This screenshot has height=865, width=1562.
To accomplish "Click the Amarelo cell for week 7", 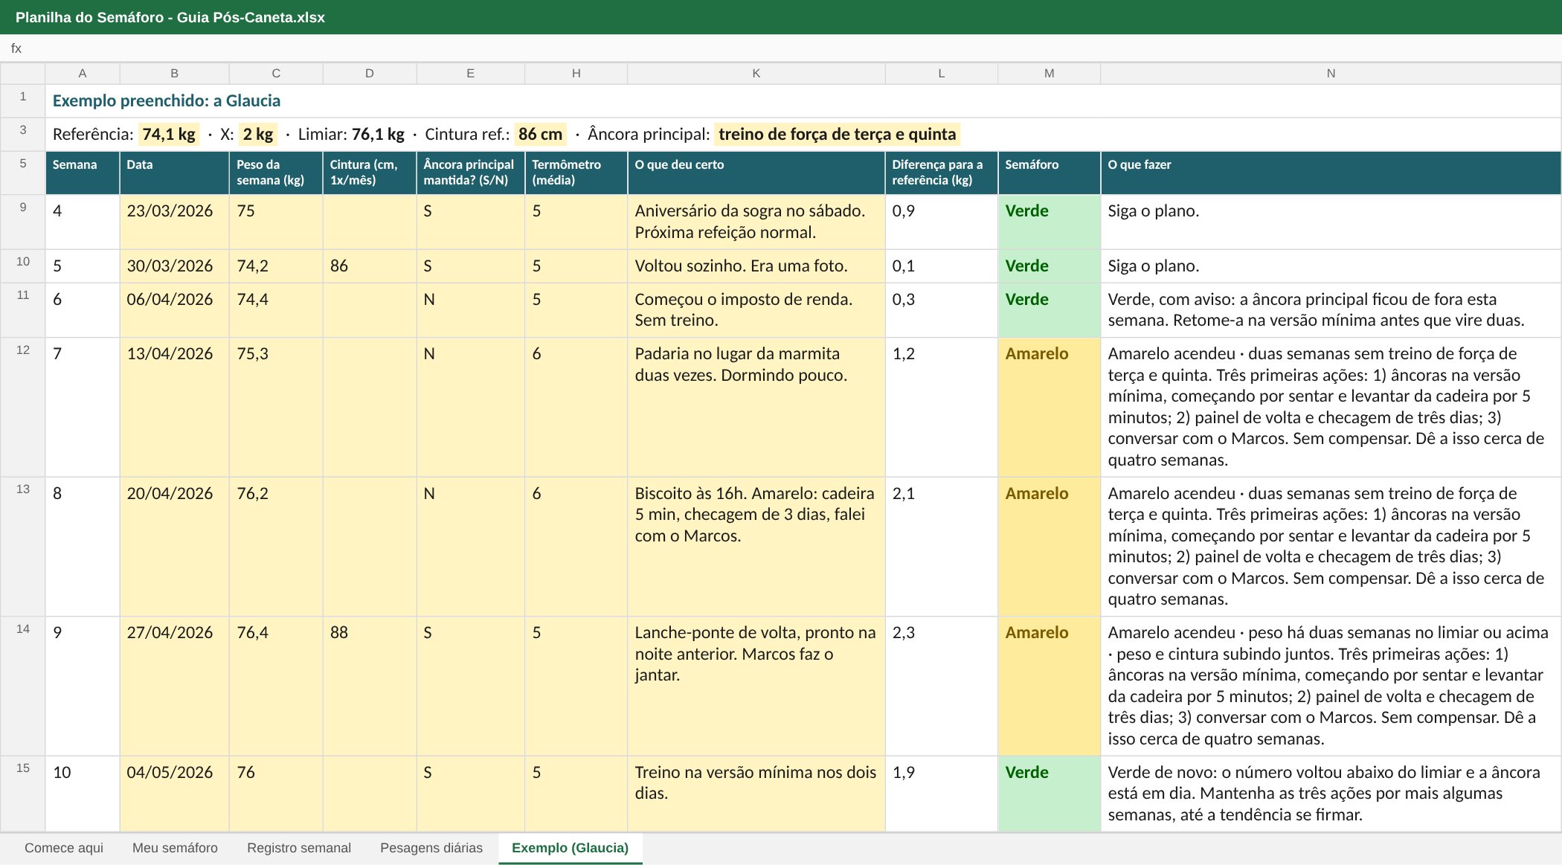I will (x=1049, y=408).
